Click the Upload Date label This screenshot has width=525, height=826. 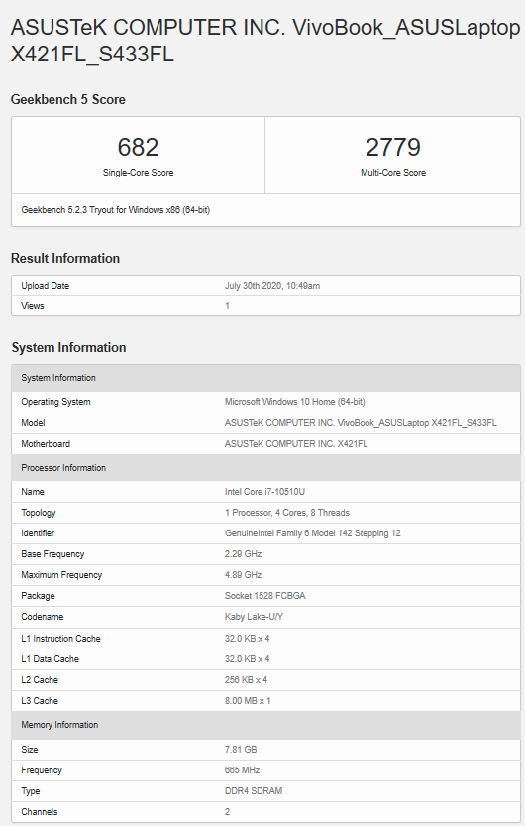click(46, 286)
